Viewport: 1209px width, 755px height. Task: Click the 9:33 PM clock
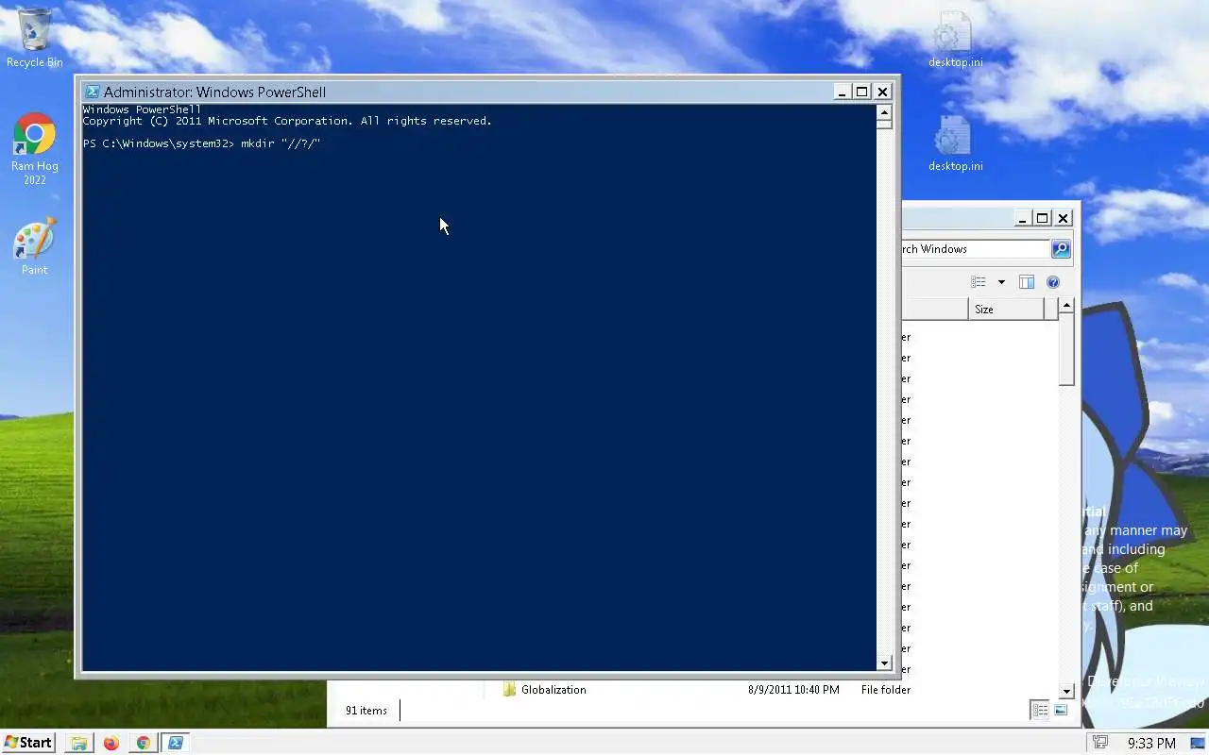point(1151,744)
